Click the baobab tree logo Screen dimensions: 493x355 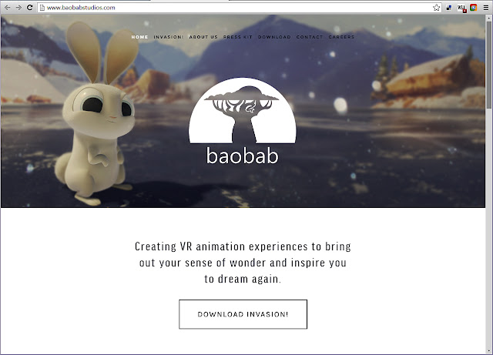[x=242, y=121]
